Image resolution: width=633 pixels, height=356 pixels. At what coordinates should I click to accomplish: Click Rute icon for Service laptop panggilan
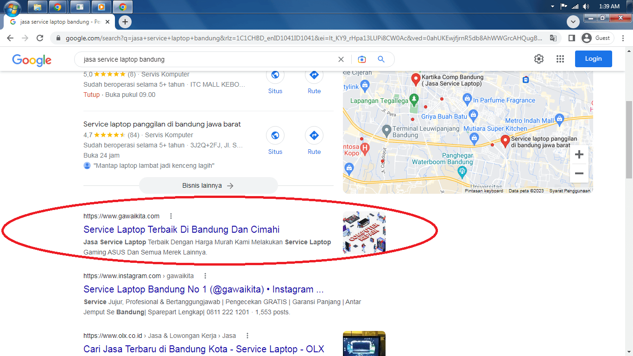tap(314, 135)
